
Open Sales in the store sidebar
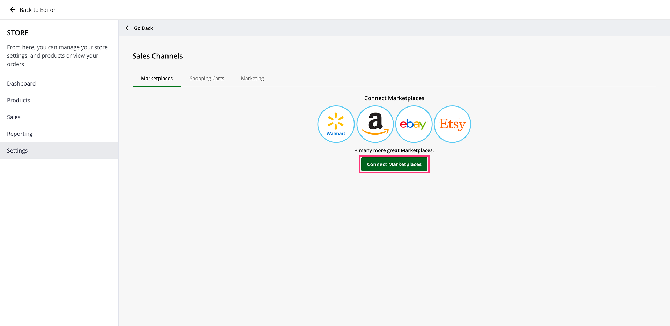point(59,117)
